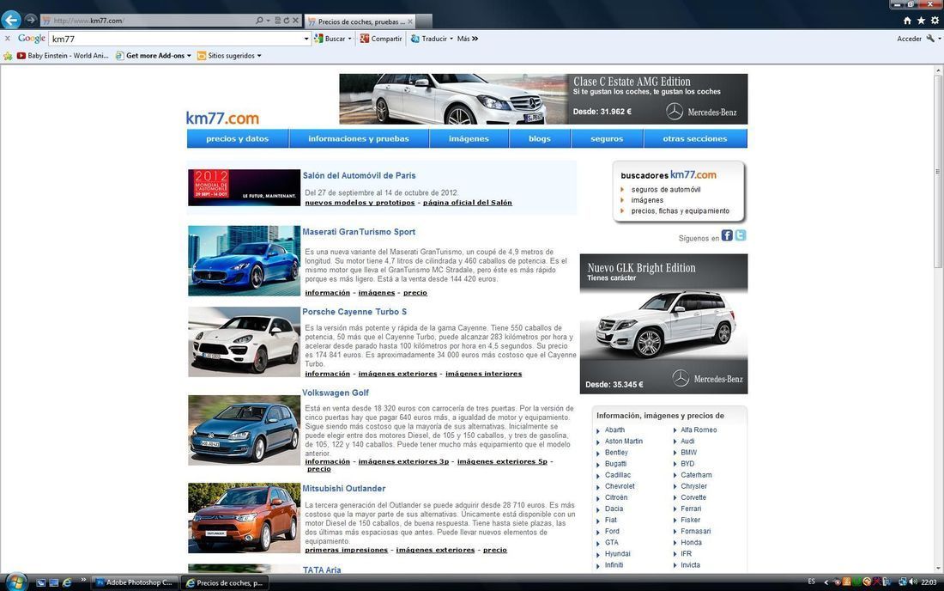Click the km77.com logo
This screenshot has width=944, height=591.
coord(222,118)
